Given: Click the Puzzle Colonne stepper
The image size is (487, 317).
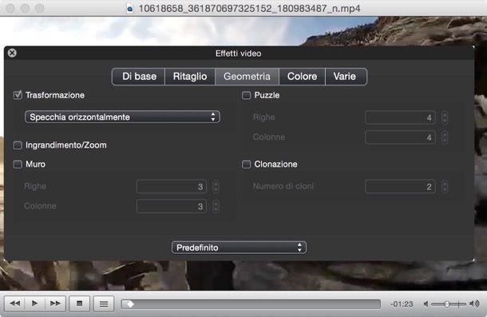Looking at the screenshot, I should coord(445,137).
